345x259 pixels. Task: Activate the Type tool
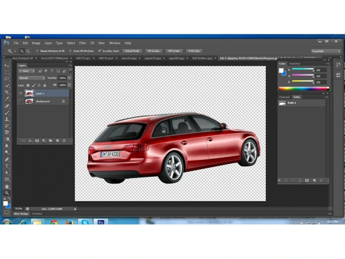(x=7, y=166)
